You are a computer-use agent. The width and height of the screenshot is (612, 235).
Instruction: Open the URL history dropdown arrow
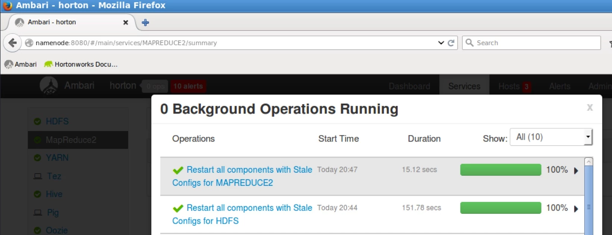(441, 43)
